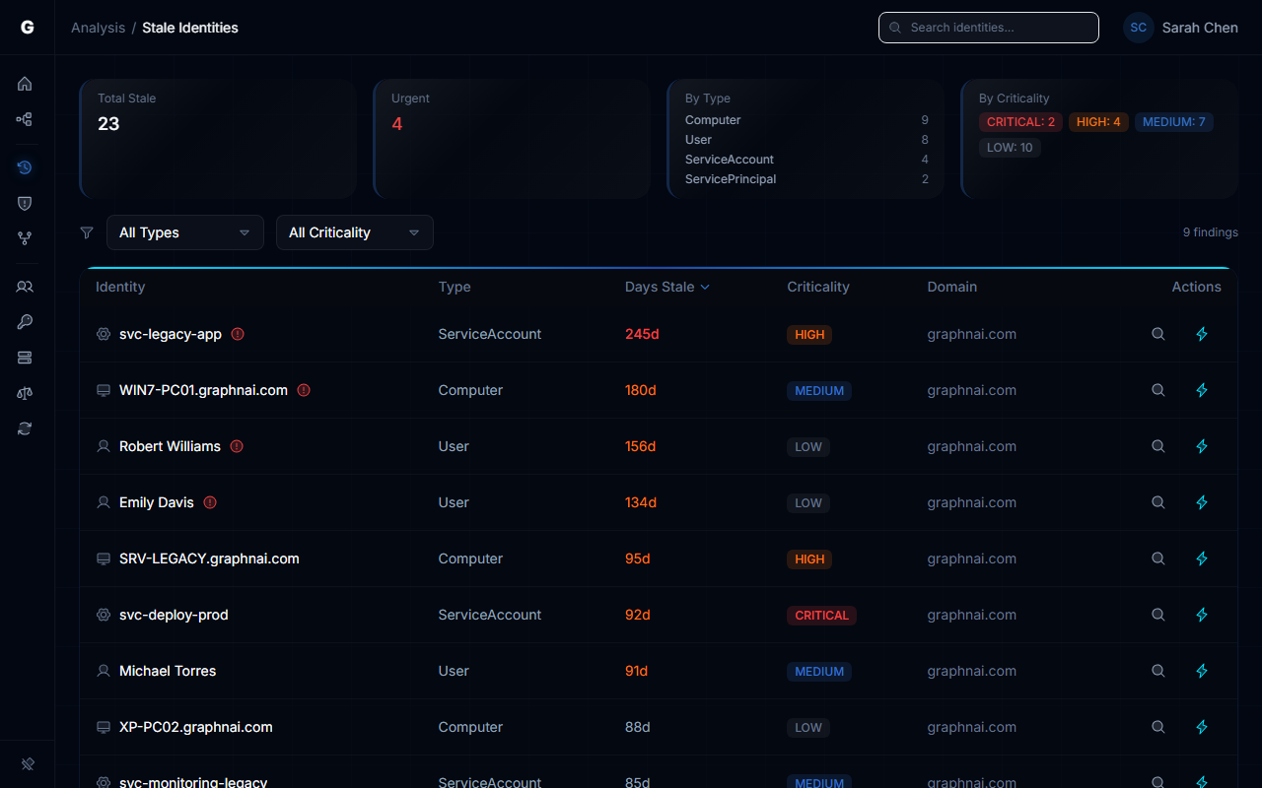Screen dimensions: 1262x788
Task: Open the Home dashboard from the sidebar
Action: (x=25, y=84)
